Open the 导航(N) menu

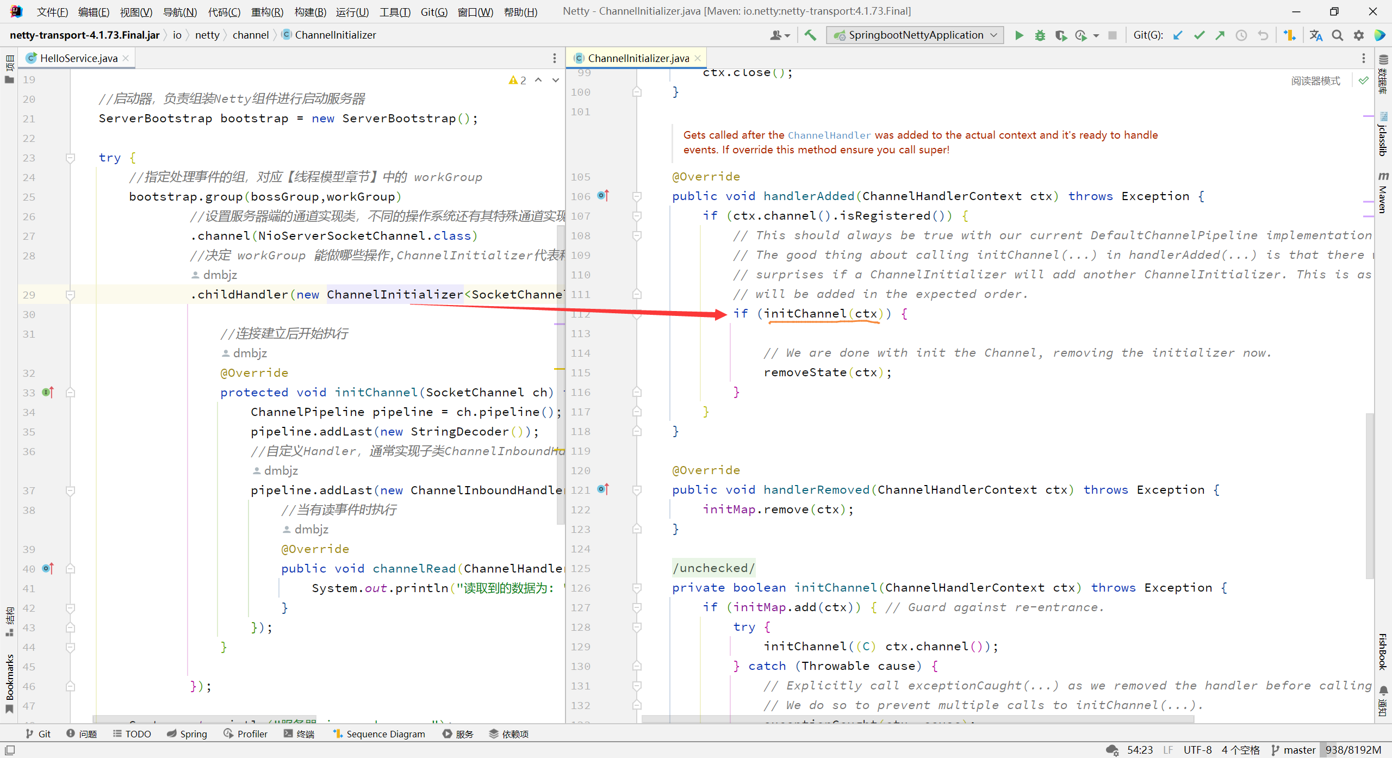[x=179, y=11]
